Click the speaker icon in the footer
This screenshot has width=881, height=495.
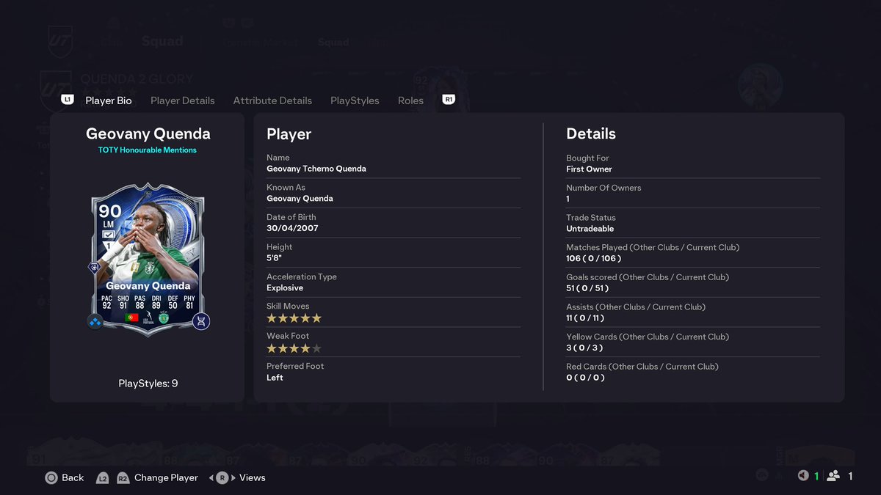coord(804,476)
